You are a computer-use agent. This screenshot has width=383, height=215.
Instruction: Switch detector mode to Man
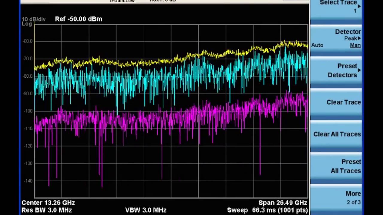[x=355, y=45]
